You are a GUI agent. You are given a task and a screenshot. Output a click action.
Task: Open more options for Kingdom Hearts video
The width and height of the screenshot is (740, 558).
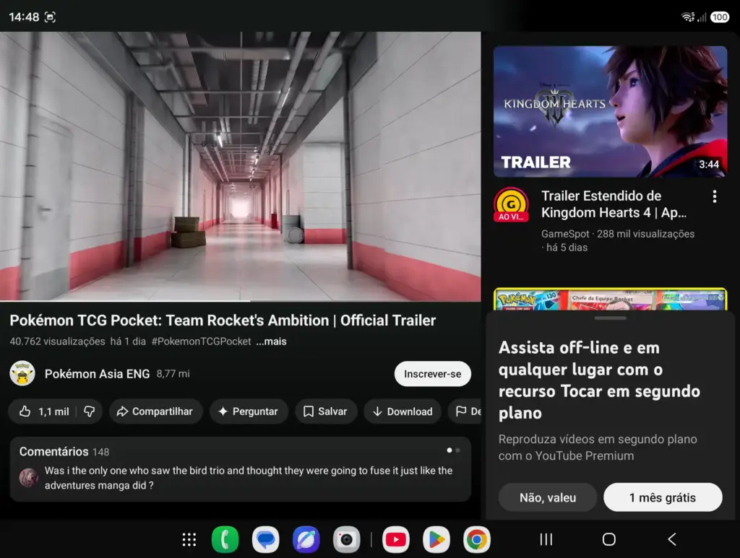coord(715,196)
